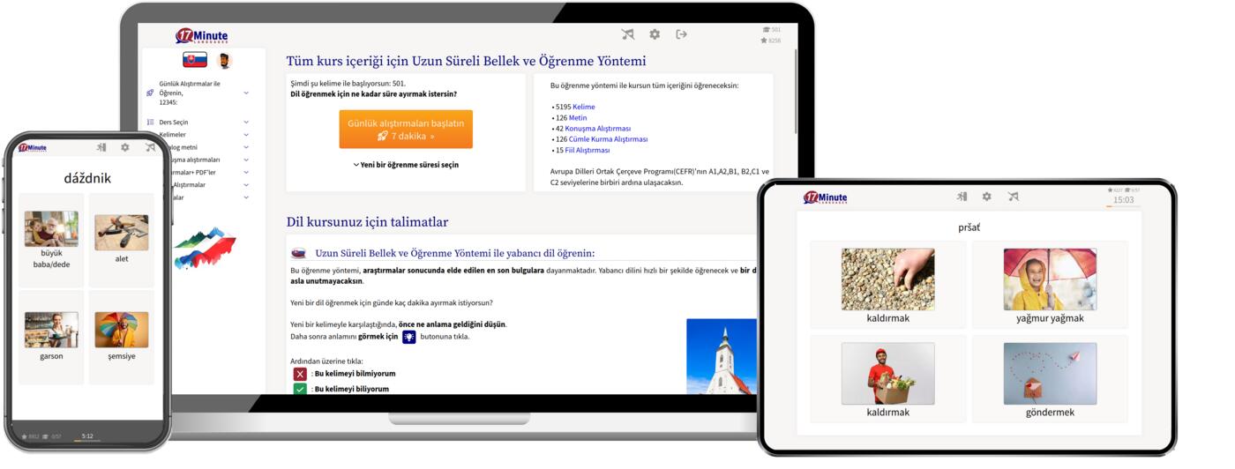Click the logout arrow icon on the laptop
The width and height of the screenshot is (1235, 469).
click(x=681, y=34)
